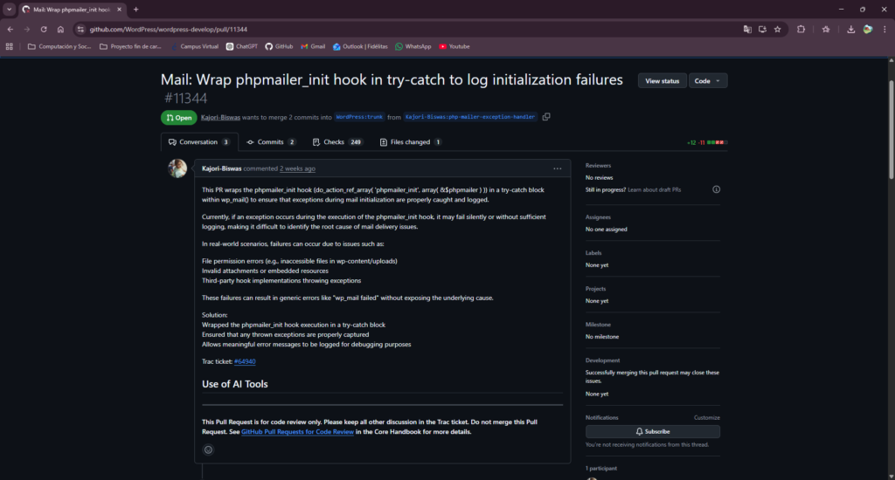
Task: Click the diff stat +12 -11 indicator
Action: click(x=707, y=142)
